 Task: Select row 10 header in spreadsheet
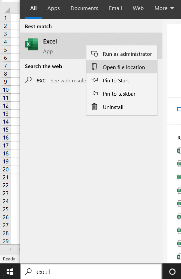click(x=6, y=90)
